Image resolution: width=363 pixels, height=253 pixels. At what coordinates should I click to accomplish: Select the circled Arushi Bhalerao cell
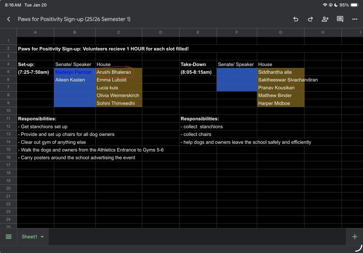[x=119, y=72]
